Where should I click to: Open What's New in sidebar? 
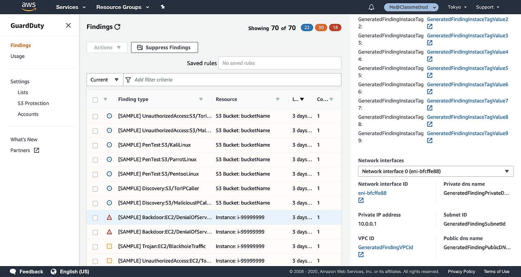[24, 139]
